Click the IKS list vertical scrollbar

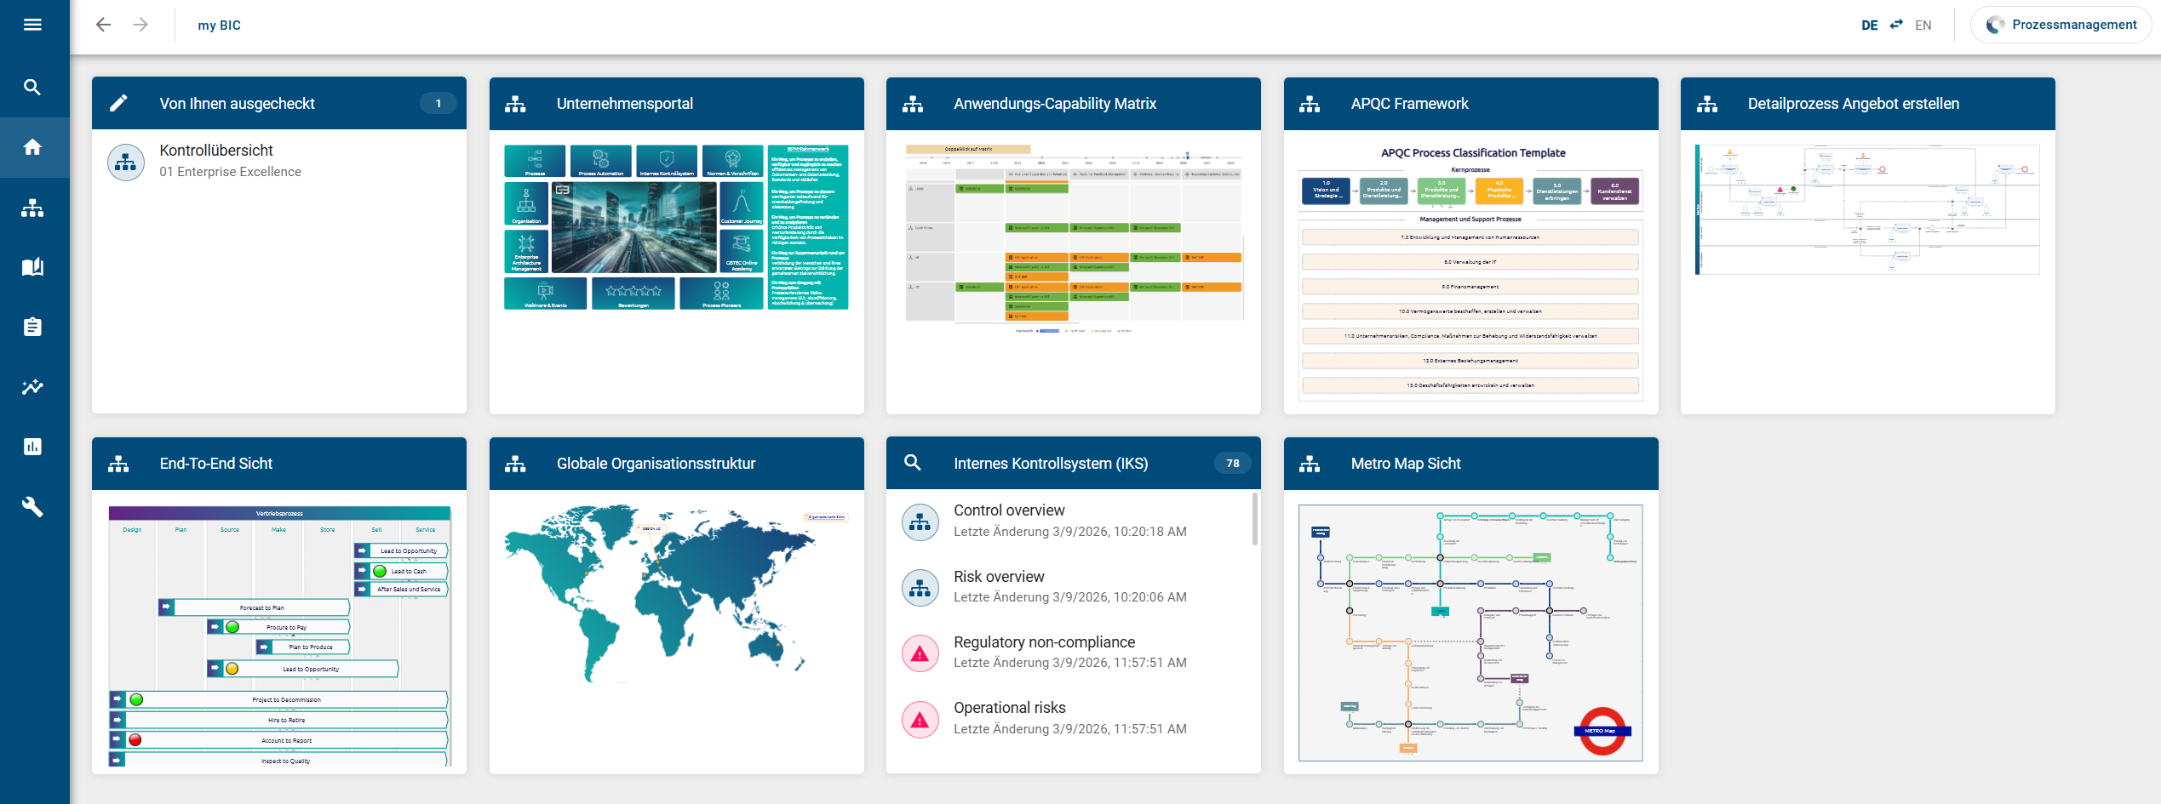(x=1255, y=519)
